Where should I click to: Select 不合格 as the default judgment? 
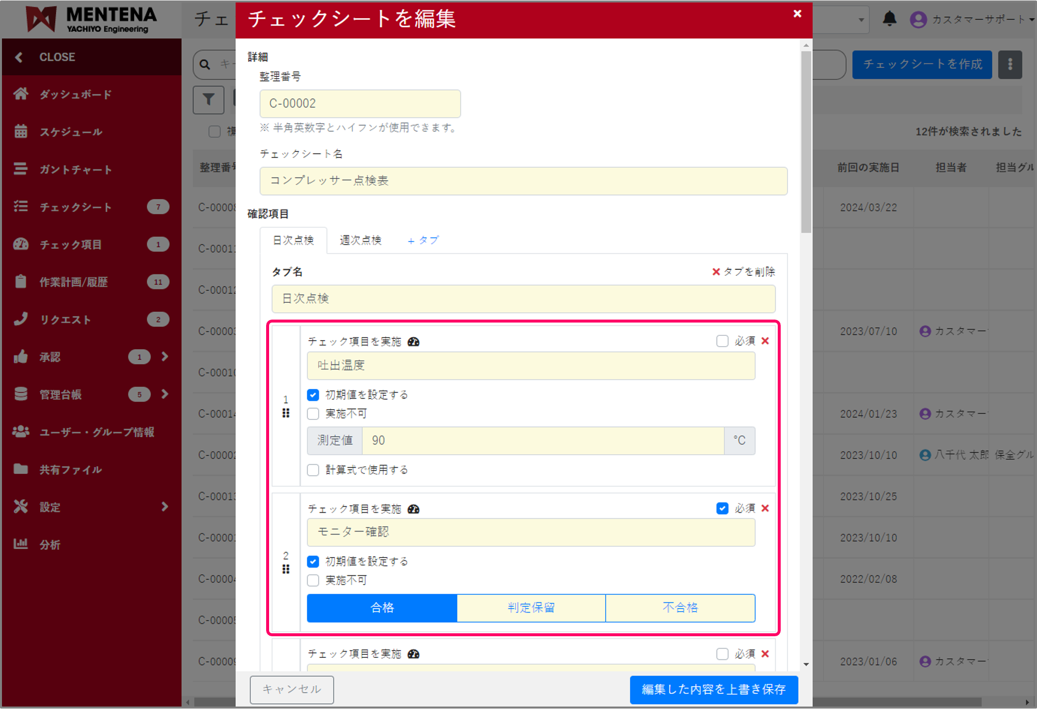[x=680, y=608]
